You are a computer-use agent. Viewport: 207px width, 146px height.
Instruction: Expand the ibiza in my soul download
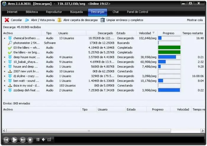(4, 86)
